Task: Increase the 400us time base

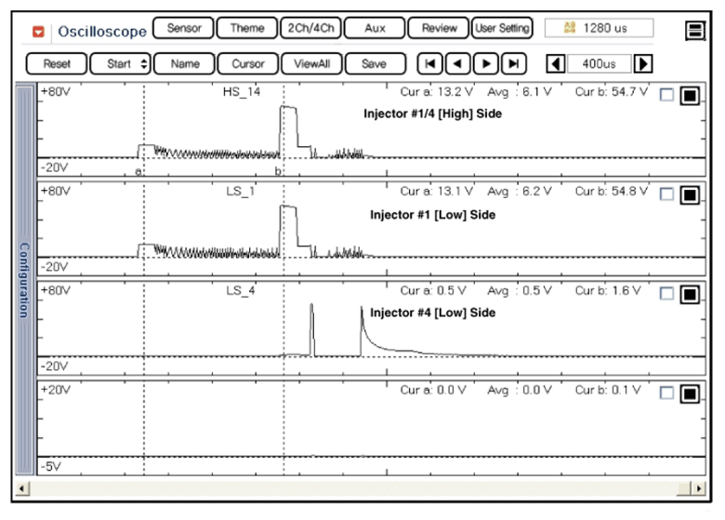Action: click(x=642, y=64)
